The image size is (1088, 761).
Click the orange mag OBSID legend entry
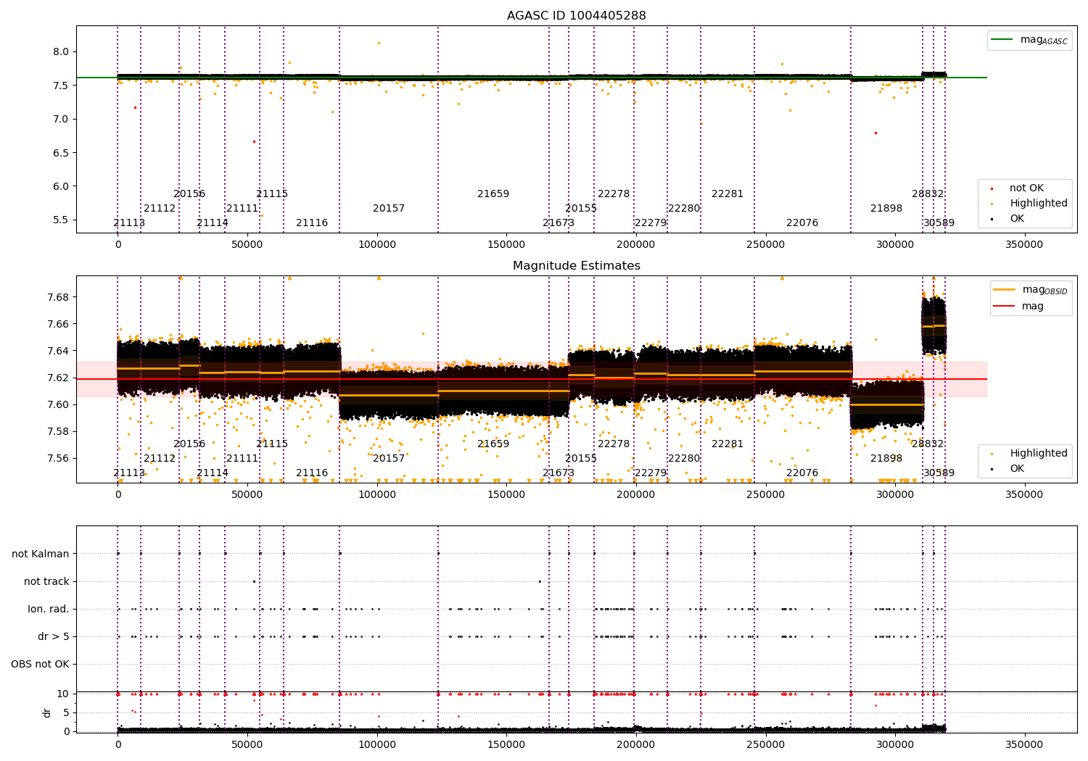1031,291
